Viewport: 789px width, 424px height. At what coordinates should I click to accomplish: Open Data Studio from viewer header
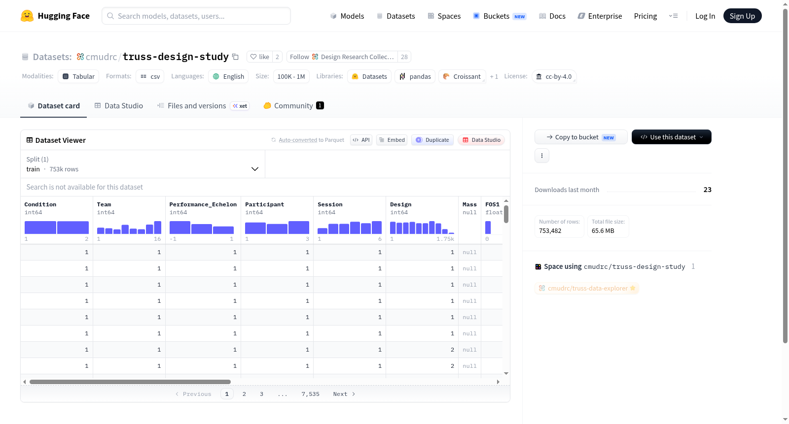pos(481,140)
